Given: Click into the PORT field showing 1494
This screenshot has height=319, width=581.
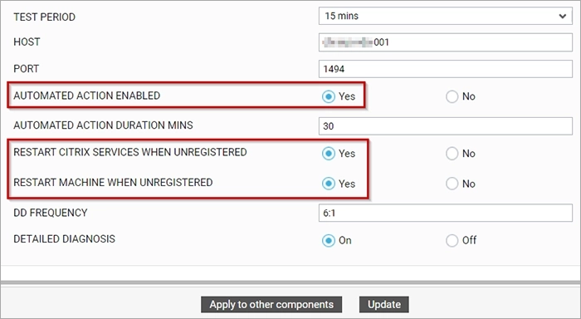Looking at the screenshot, I should (x=446, y=69).
